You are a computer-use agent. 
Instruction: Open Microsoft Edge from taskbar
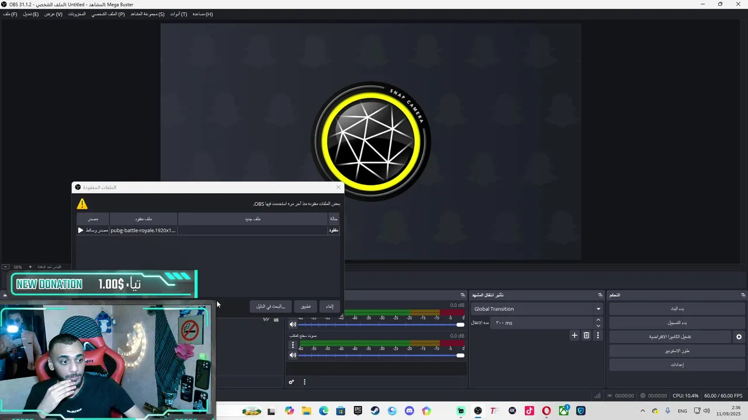[x=324, y=411]
